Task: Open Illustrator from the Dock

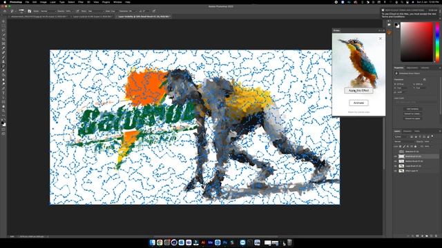Action: point(203,242)
